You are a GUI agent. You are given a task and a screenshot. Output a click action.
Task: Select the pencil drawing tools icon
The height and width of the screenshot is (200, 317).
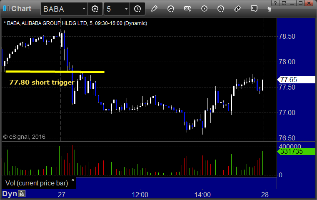tap(154, 9)
